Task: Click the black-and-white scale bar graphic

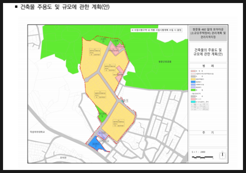Action: coord(202,157)
